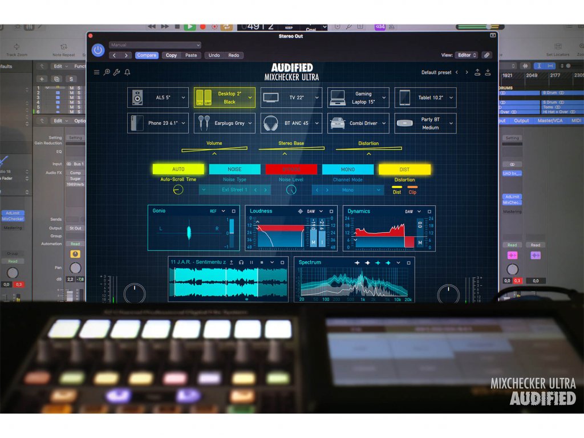This screenshot has width=584, height=438.
Task: Click the Noise Level knob
Action: click(291, 189)
